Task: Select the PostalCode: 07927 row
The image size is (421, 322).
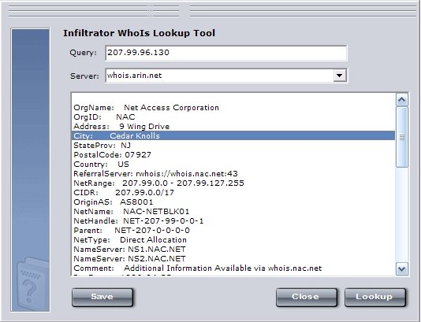Action: (234, 155)
